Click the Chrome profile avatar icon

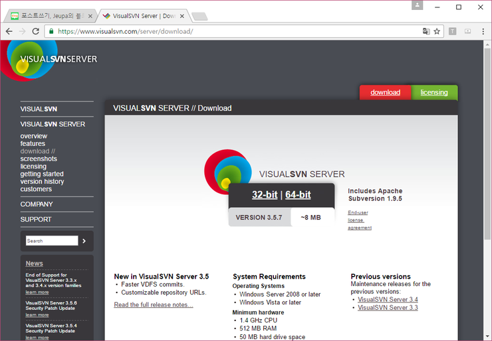click(x=417, y=5)
